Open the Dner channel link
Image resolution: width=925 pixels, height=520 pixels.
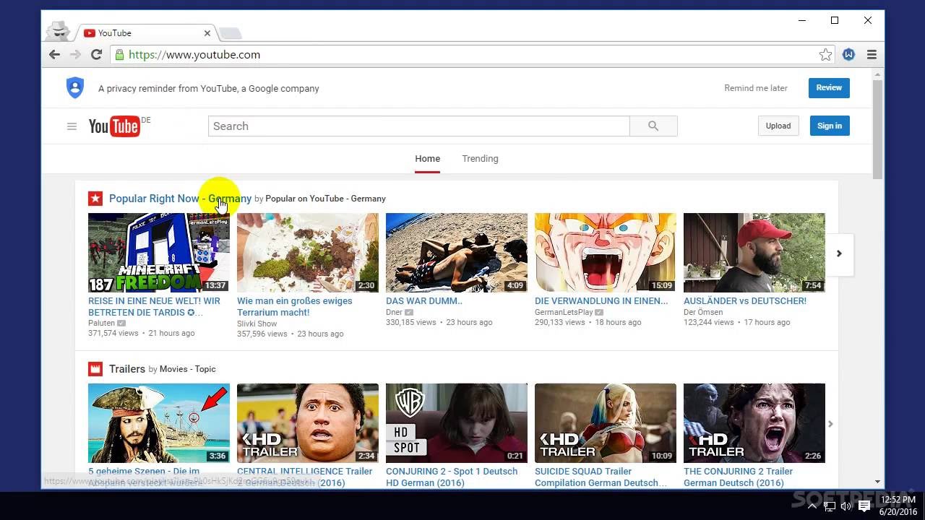click(394, 312)
